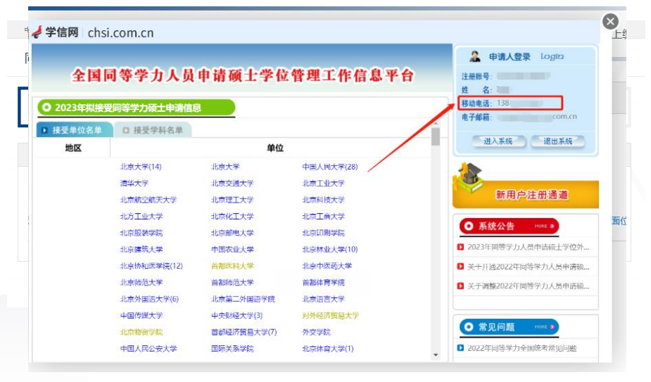Open 北京交通大学 link
This screenshot has width=651, height=382.
coord(232,183)
